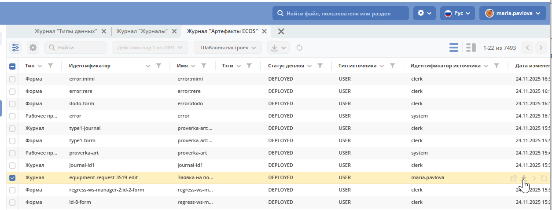The image size is (552, 210).
Task: Tick the checkbox for the error:mimi row
Action: [12, 79]
